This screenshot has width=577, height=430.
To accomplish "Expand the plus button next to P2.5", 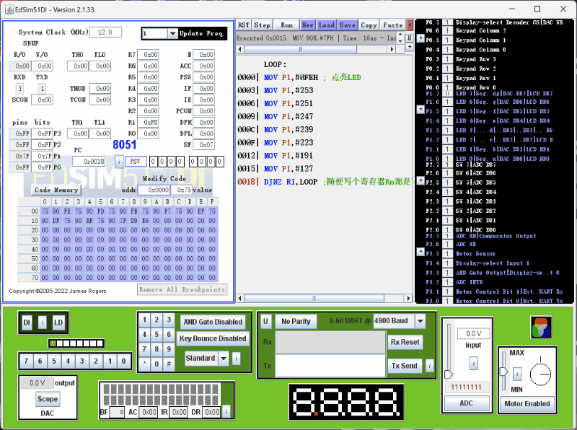I will (x=420, y=180).
